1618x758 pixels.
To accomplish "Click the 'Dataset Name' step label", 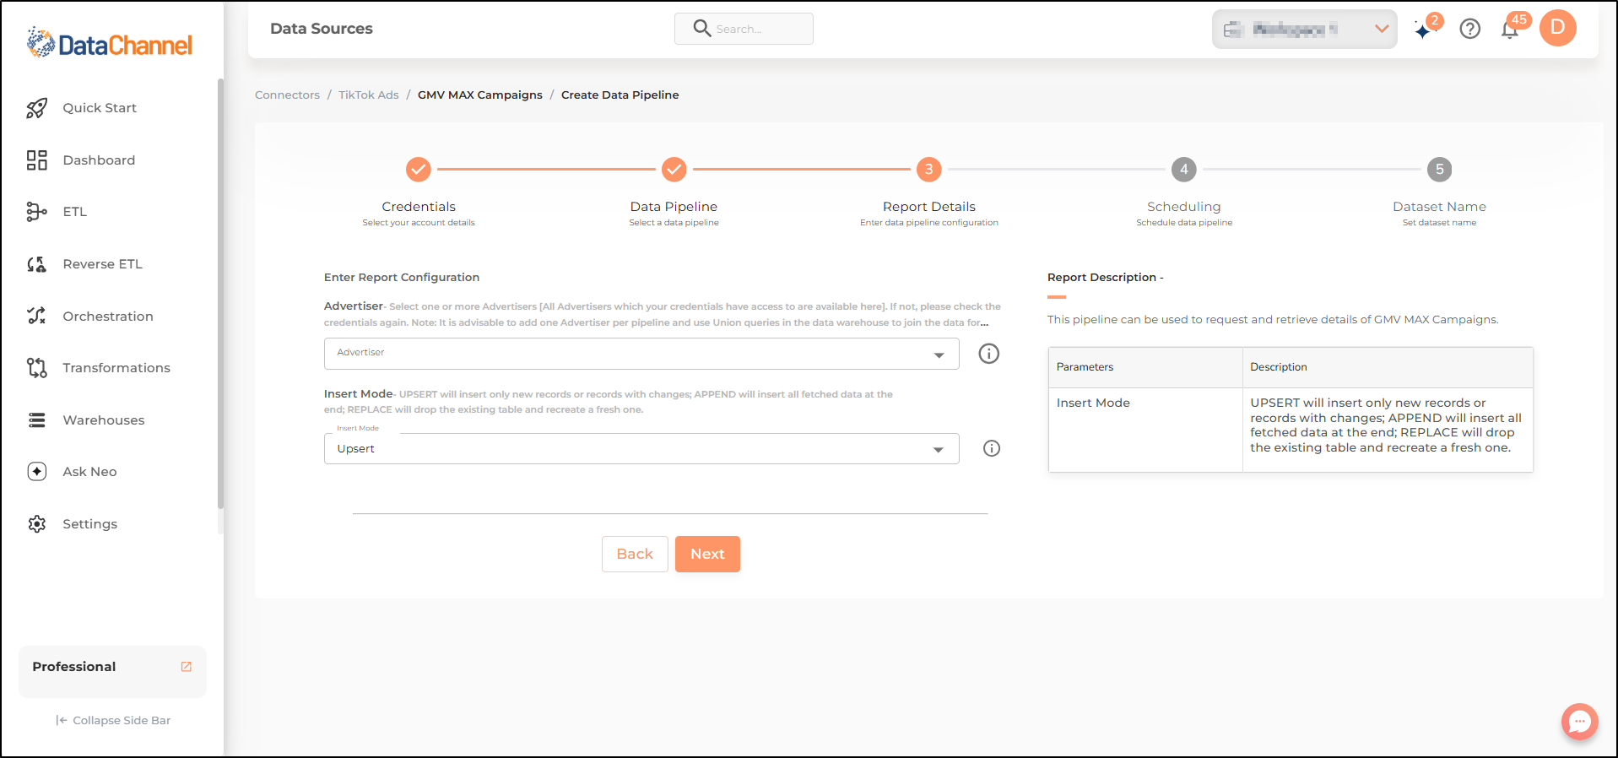I will [1440, 207].
